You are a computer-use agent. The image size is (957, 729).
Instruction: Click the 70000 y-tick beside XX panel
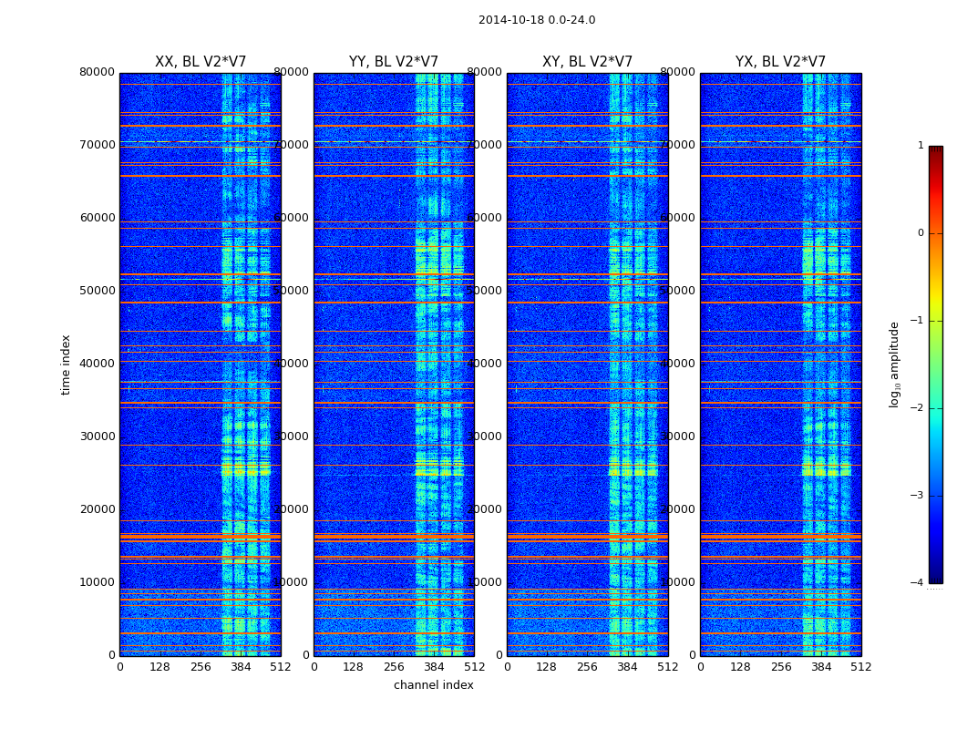click(x=98, y=145)
